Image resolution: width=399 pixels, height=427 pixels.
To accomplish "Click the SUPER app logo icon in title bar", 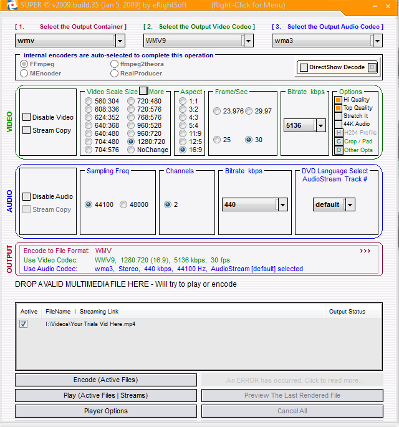I will coord(12,5).
